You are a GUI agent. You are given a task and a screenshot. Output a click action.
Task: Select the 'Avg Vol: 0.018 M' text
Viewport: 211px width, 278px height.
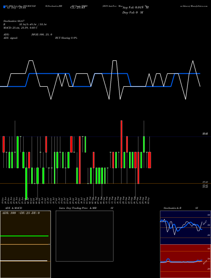pyautogui.click(x=135, y=8)
